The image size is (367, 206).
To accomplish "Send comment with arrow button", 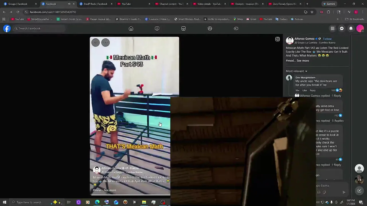I will coord(344,192).
